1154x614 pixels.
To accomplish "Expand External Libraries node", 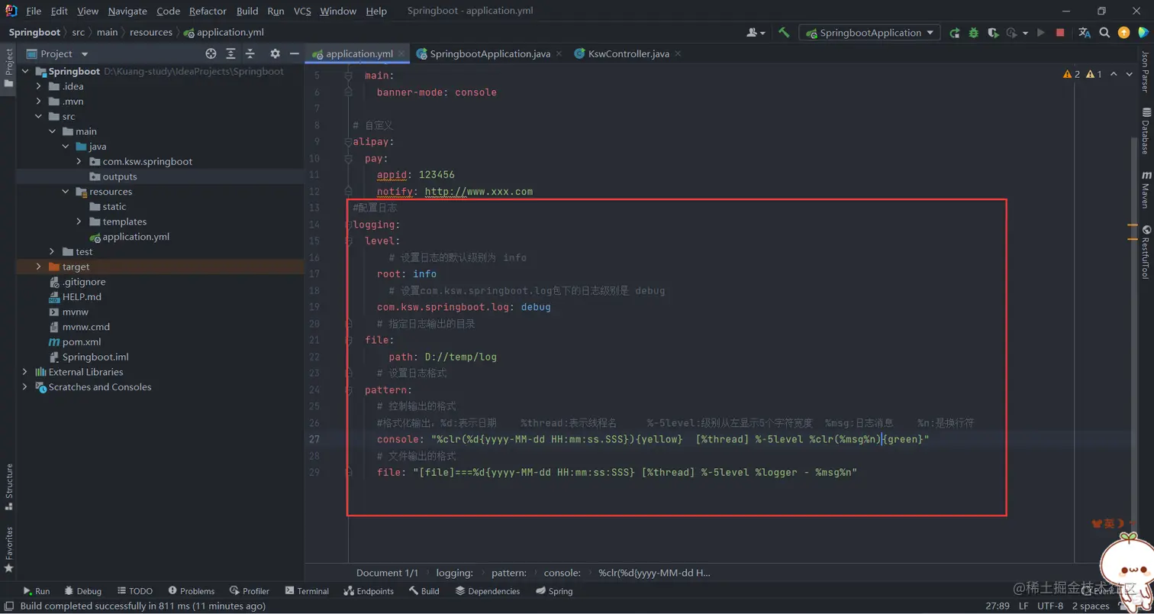I will pyautogui.click(x=25, y=372).
